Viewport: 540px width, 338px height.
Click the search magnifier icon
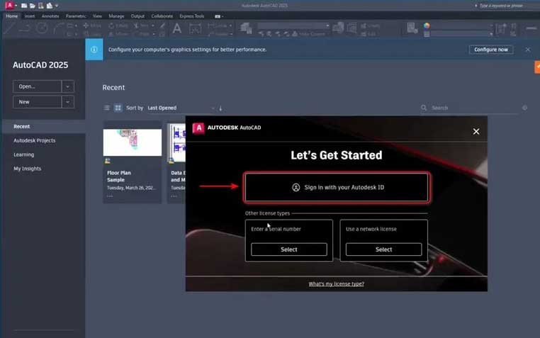424,108
